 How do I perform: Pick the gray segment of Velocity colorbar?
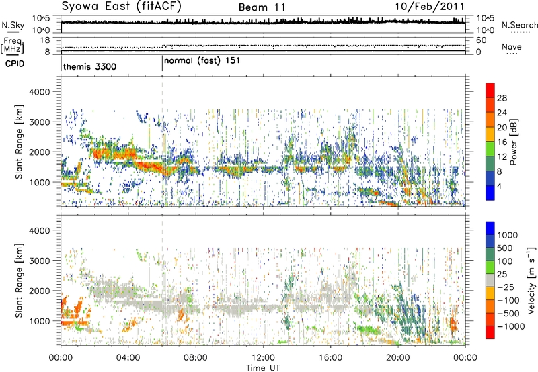490,280
